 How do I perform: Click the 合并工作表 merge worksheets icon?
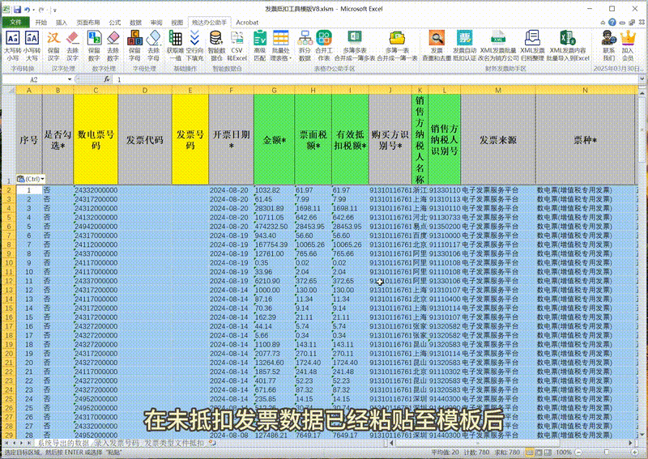324,38
